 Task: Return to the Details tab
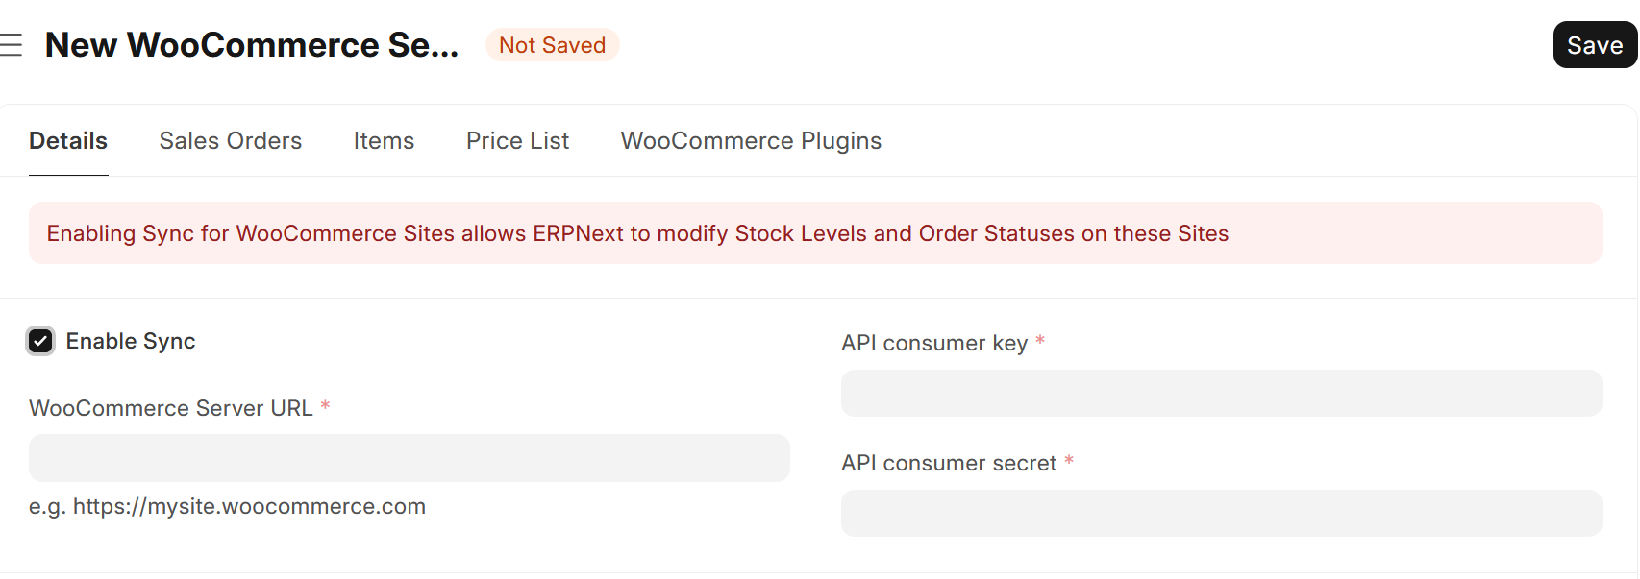pos(67,140)
